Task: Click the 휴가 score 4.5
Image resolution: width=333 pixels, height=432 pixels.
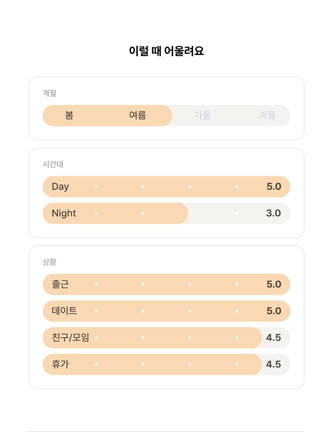Action: (x=274, y=364)
